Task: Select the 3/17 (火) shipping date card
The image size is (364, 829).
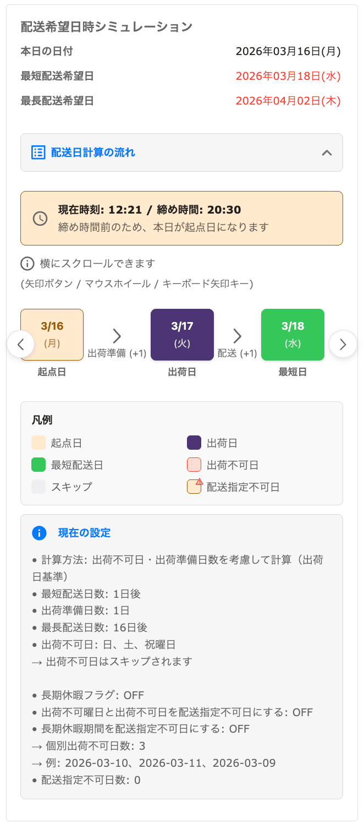Action: click(182, 335)
